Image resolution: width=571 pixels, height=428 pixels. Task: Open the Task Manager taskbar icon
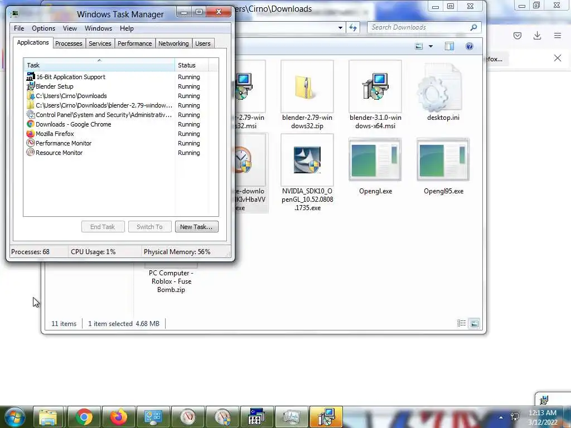coord(291,417)
